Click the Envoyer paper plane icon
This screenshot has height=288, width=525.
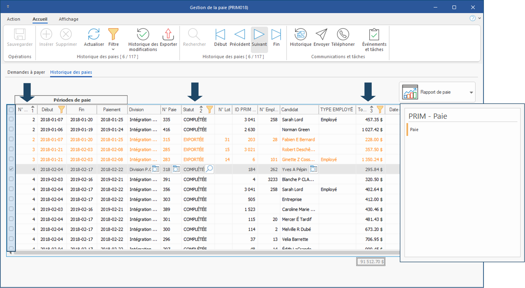click(321, 34)
